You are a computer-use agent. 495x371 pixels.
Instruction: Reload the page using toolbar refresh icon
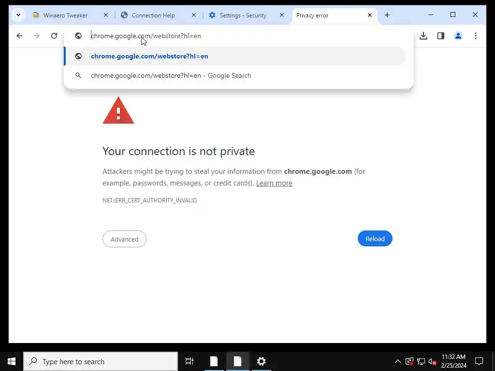54,36
